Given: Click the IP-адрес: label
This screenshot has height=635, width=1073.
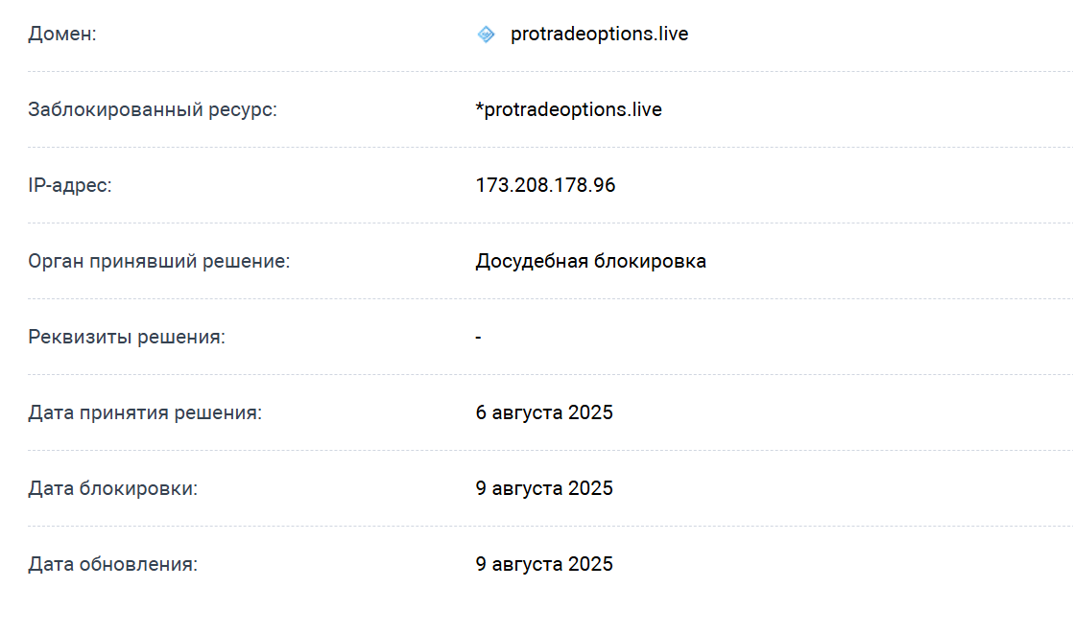Looking at the screenshot, I should click(70, 186).
